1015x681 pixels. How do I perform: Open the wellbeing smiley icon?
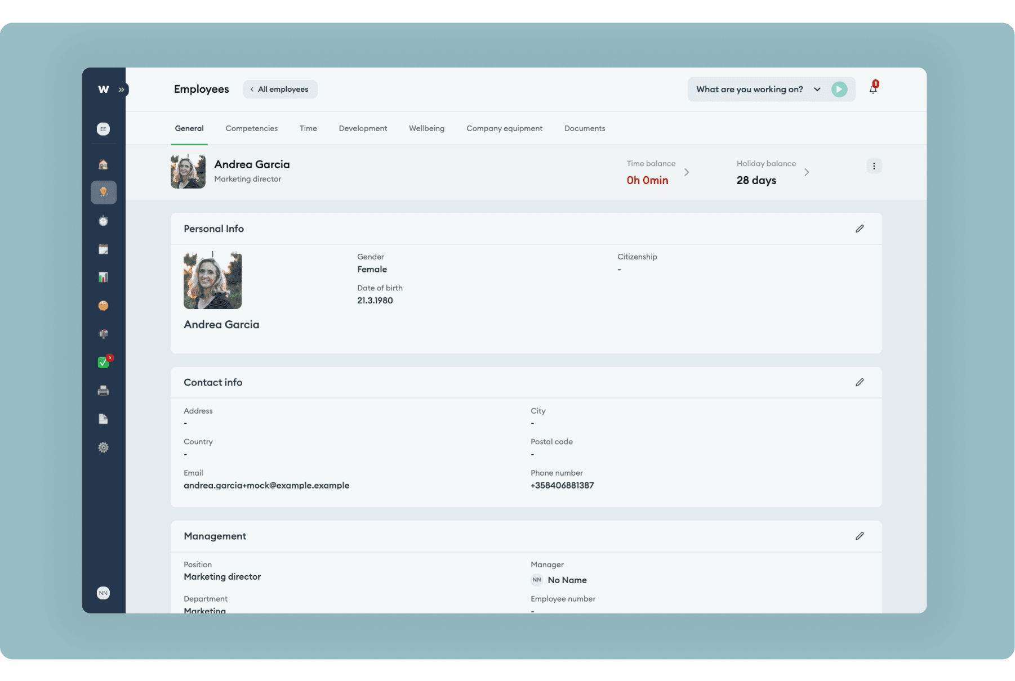(103, 306)
